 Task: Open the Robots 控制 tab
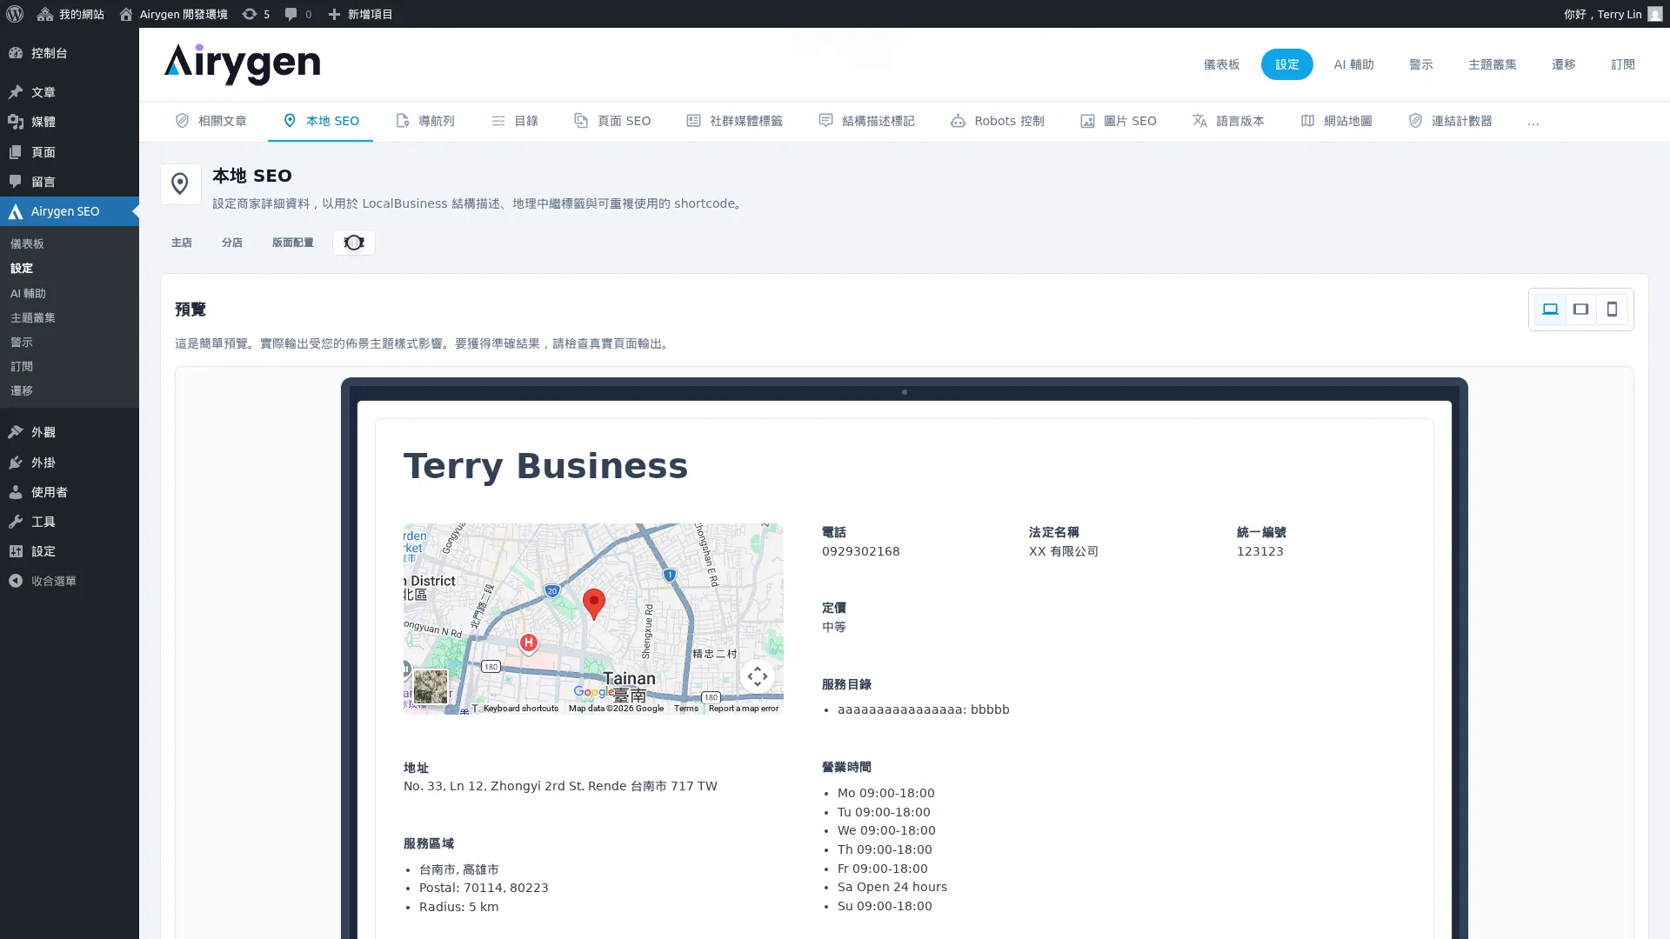coord(998,121)
